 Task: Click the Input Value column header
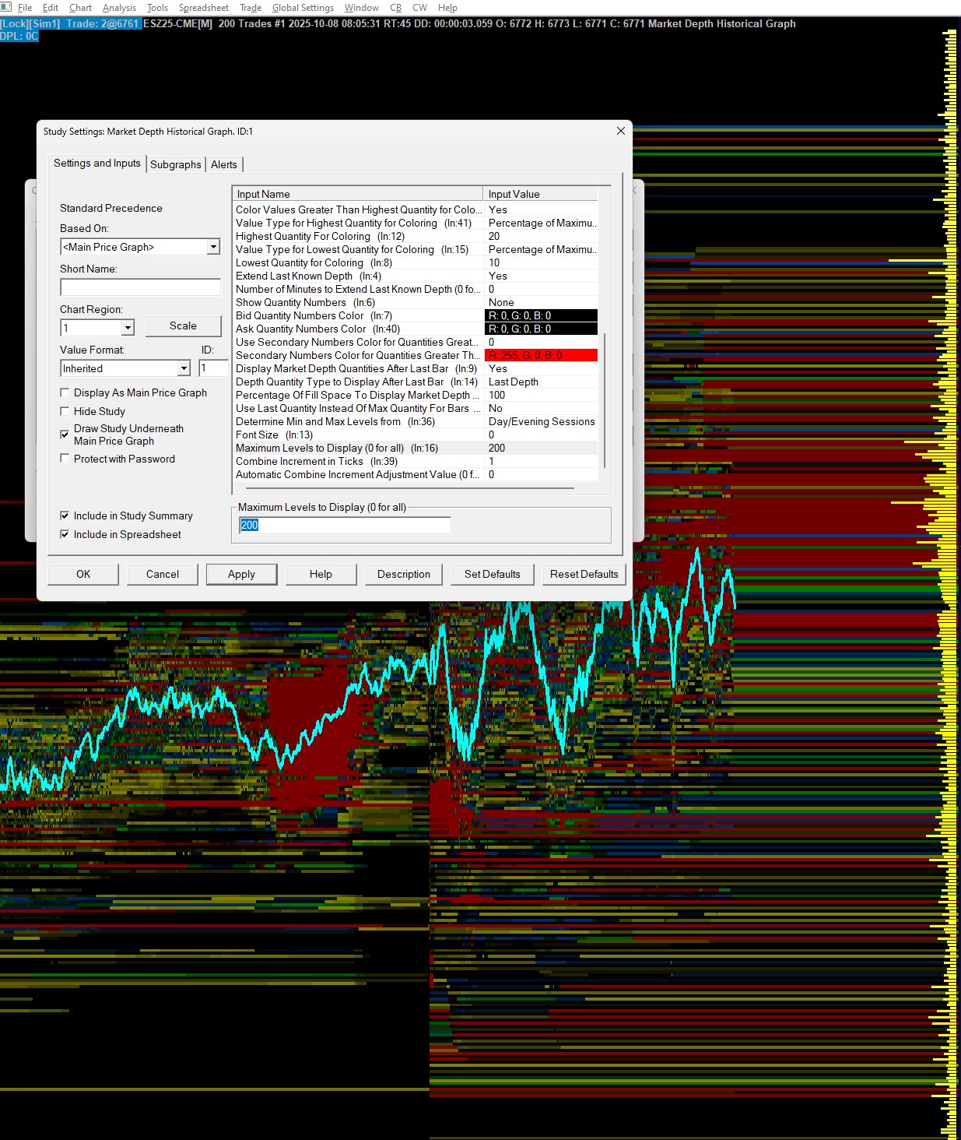(540, 194)
